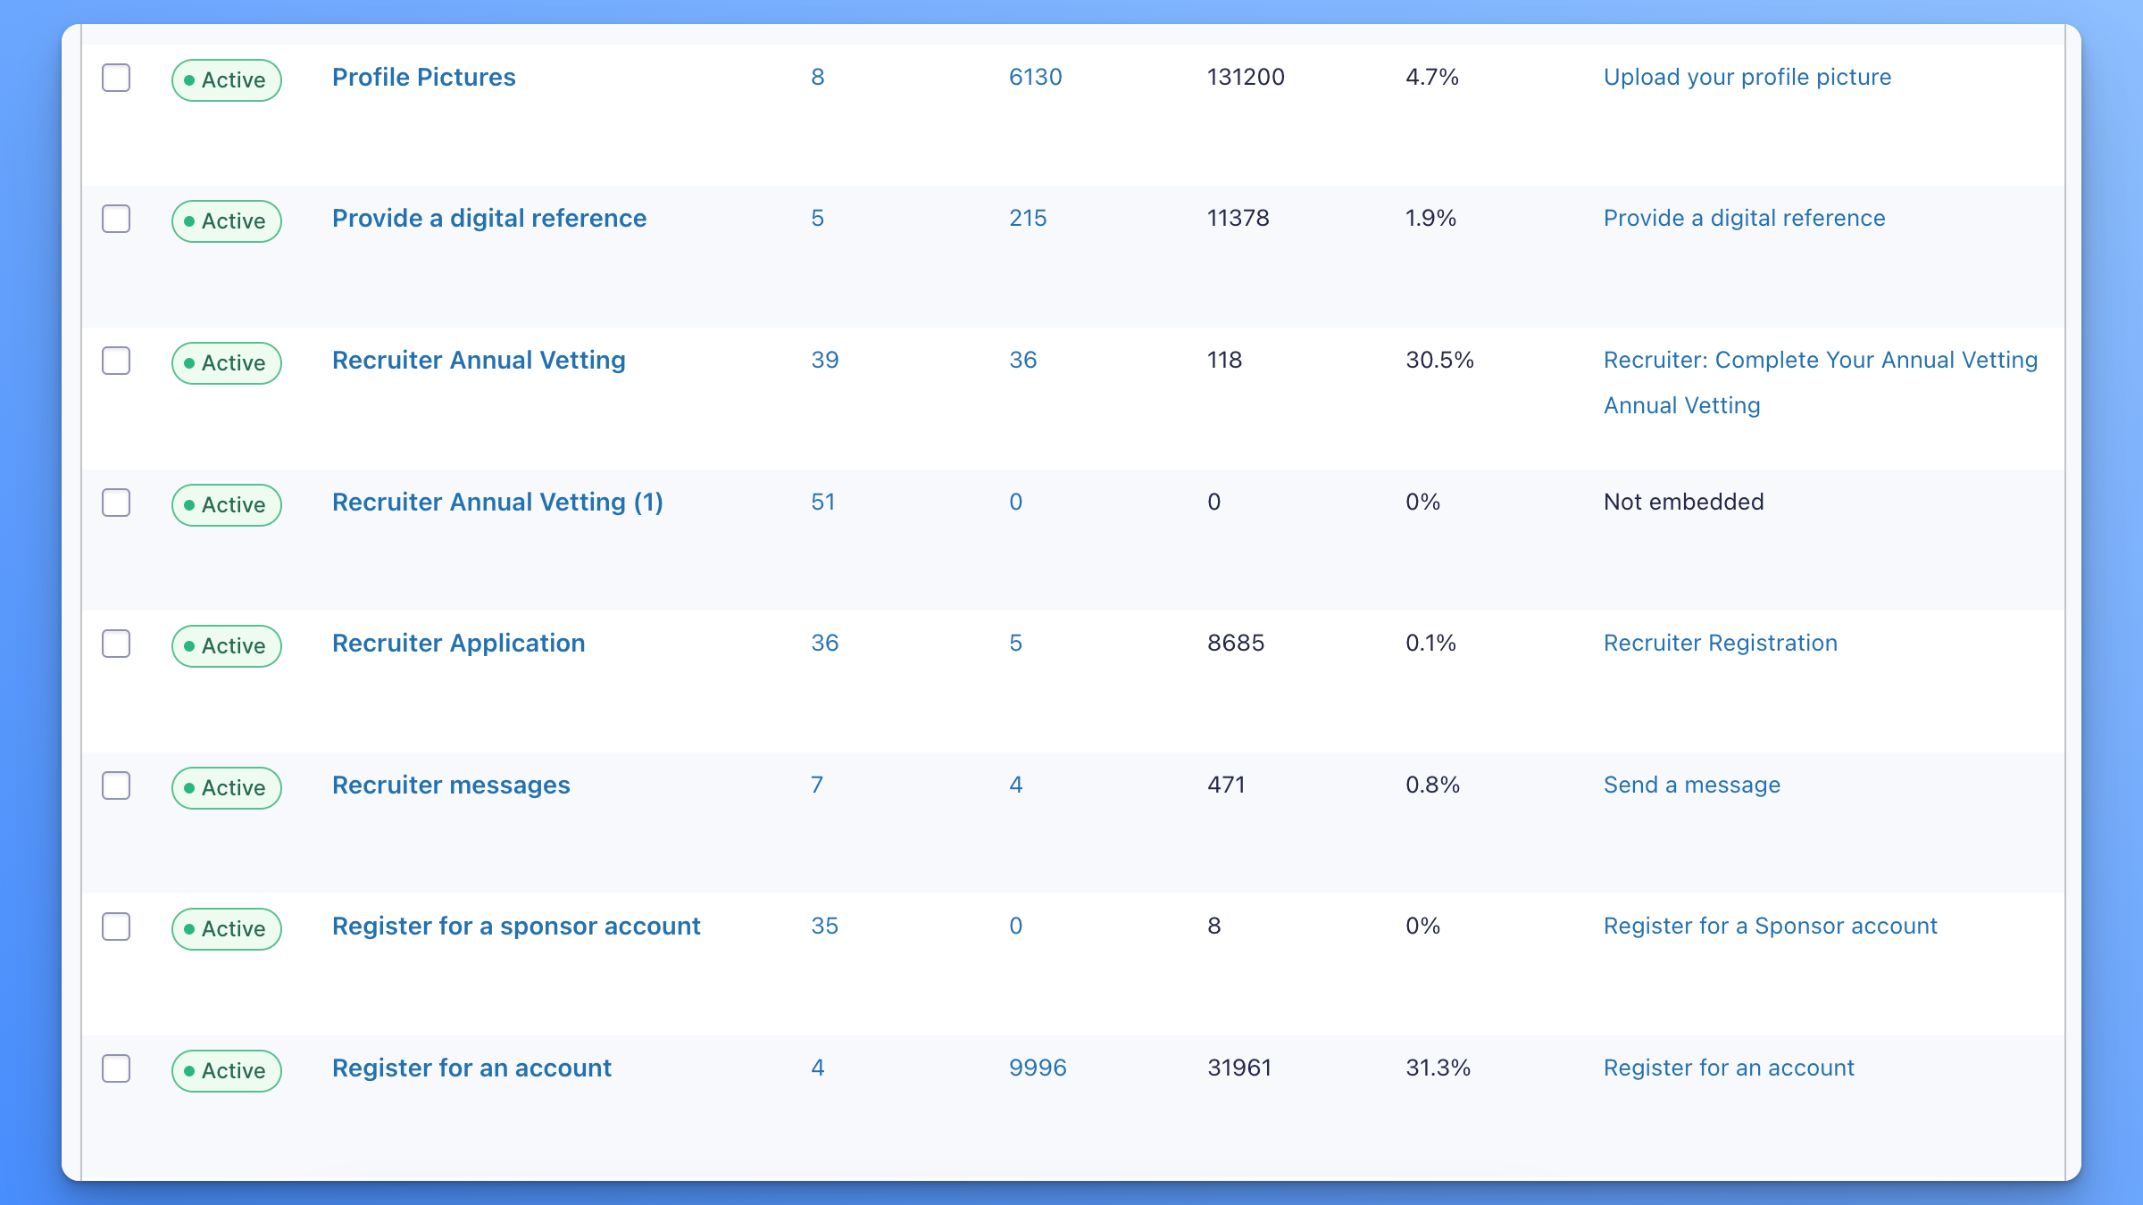Open the Provide a digital reference embedded page link

click(1745, 218)
